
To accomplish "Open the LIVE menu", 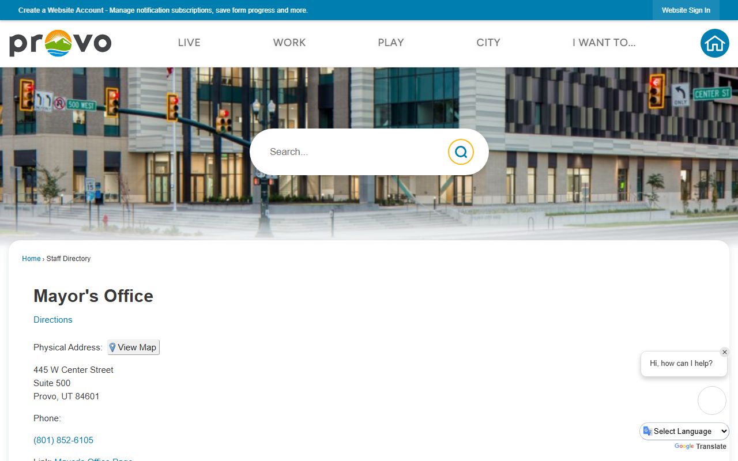I will click(189, 43).
